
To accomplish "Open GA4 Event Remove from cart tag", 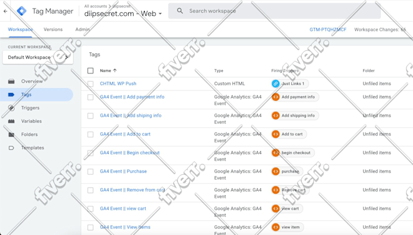I will [x=132, y=190].
